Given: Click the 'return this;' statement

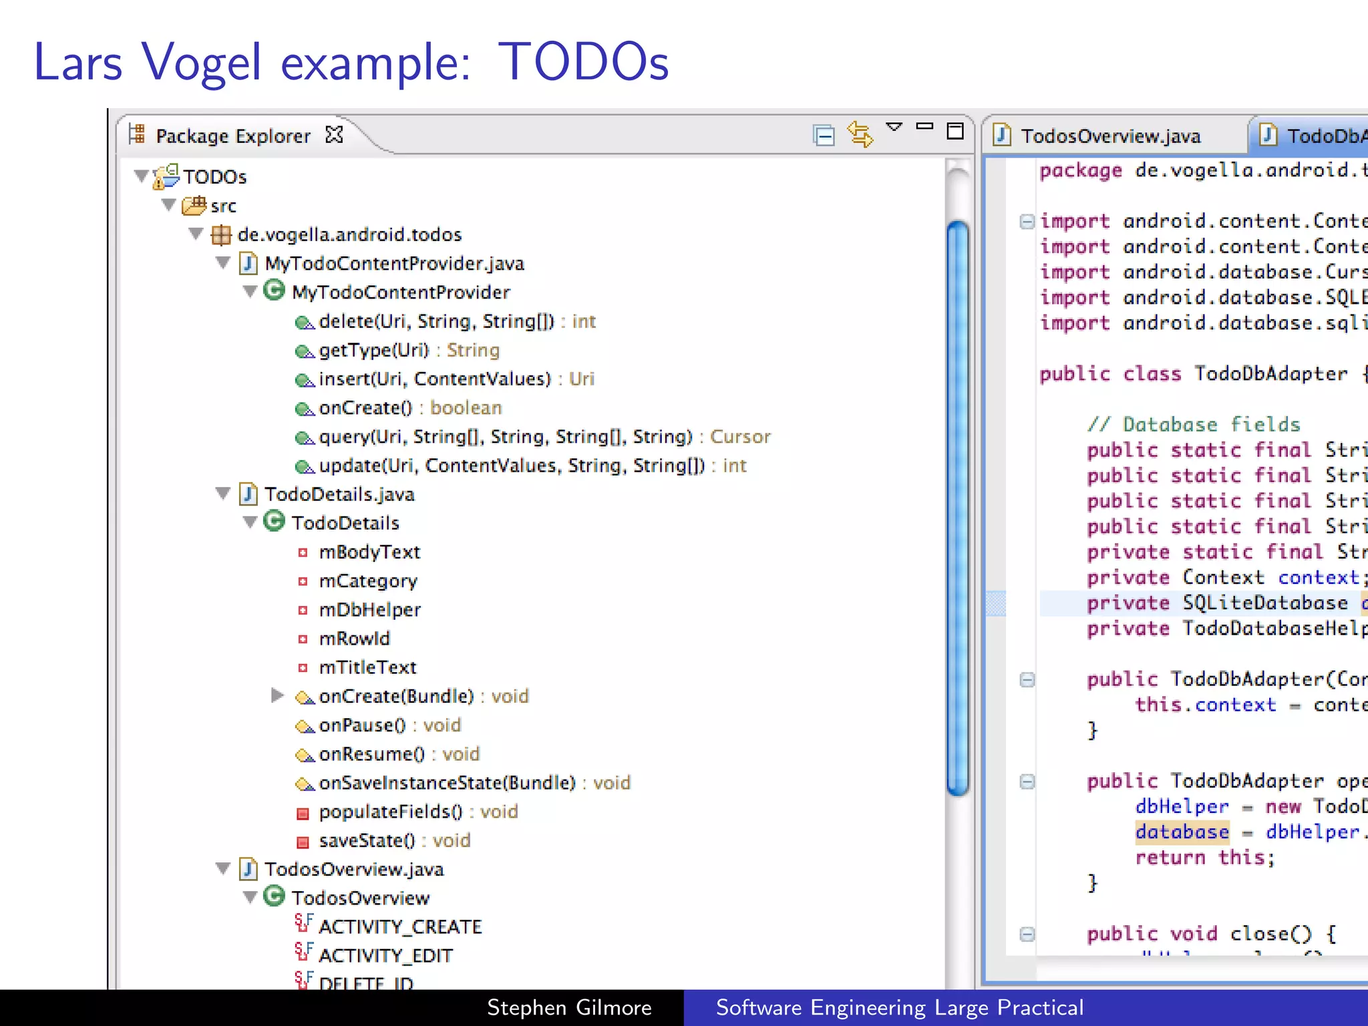Looking at the screenshot, I should click(x=1205, y=857).
